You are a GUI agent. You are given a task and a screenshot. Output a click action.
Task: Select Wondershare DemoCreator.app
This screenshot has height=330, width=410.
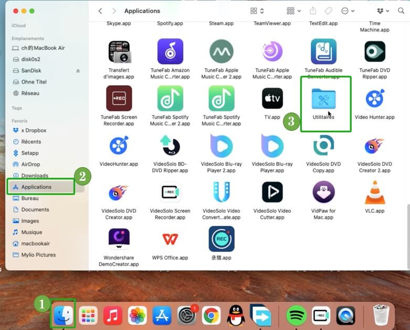(x=119, y=239)
